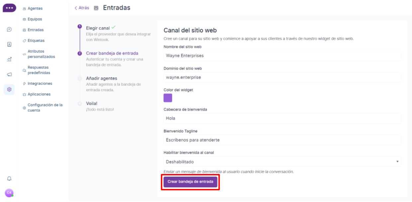The image size is (412, 202).
Task: Click the settings gear icon in the sidebar
Action: click(x=9, y=90)
